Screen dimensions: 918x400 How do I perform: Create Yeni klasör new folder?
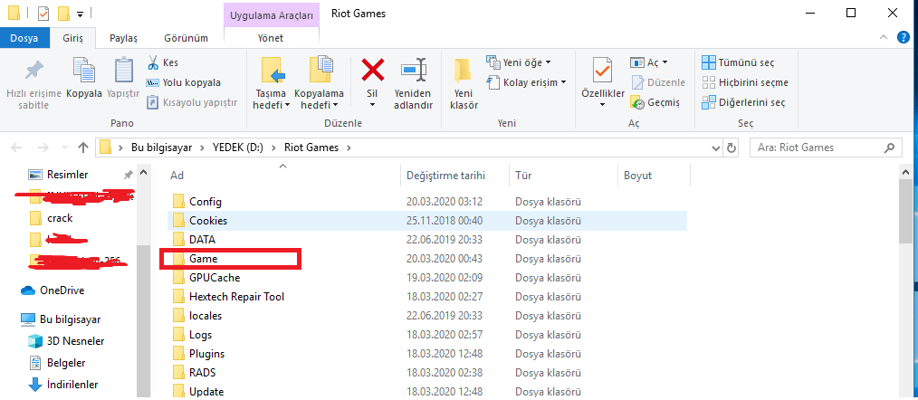click(464, 84)
